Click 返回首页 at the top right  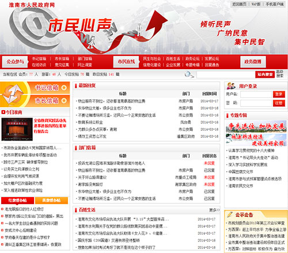click(239, 4)
